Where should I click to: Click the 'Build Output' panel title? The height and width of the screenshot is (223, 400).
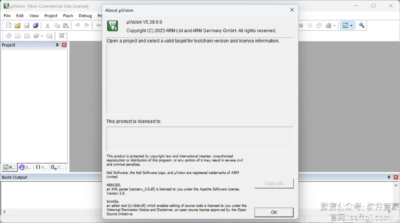(14, 177)
